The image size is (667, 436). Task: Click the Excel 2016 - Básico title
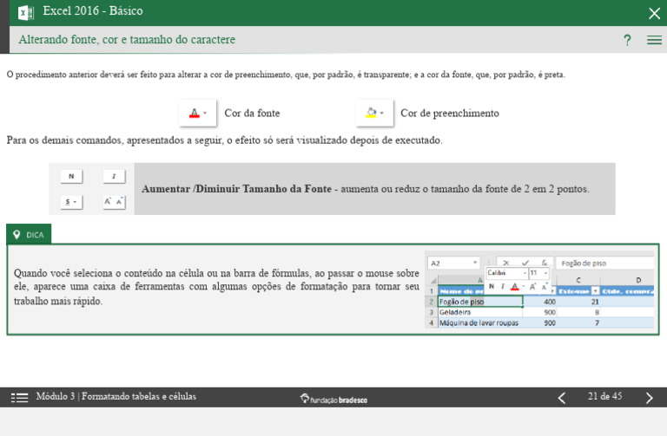[93, 11]
